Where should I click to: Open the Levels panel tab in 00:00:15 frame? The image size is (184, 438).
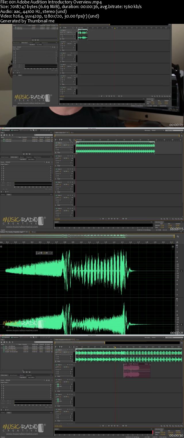56,222
